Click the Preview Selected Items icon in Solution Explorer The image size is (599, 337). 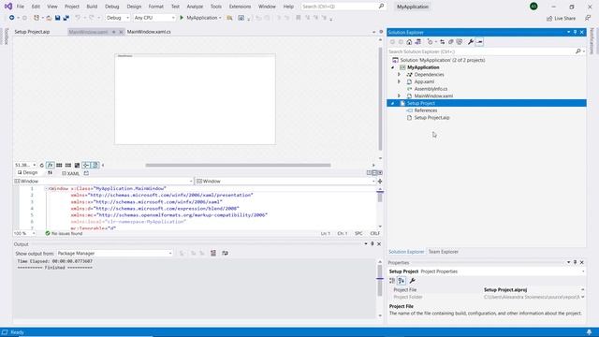coord(479,42)
